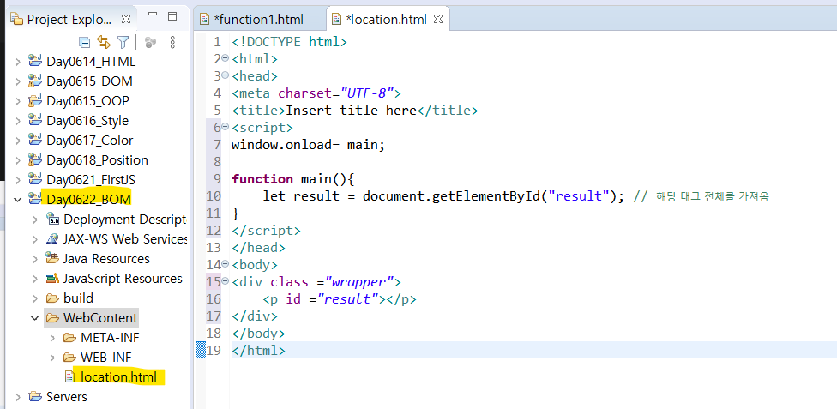
Task: Open Project Explorer view menu (three dots)
Action: (x=172, y=42)
